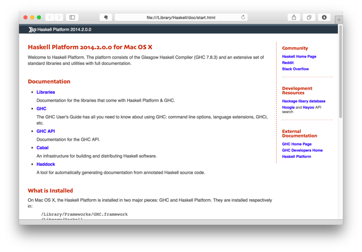Open the Hayoo API search link
Image resolution: width=362 pixels, height=252 pixels.
point(308,108)
